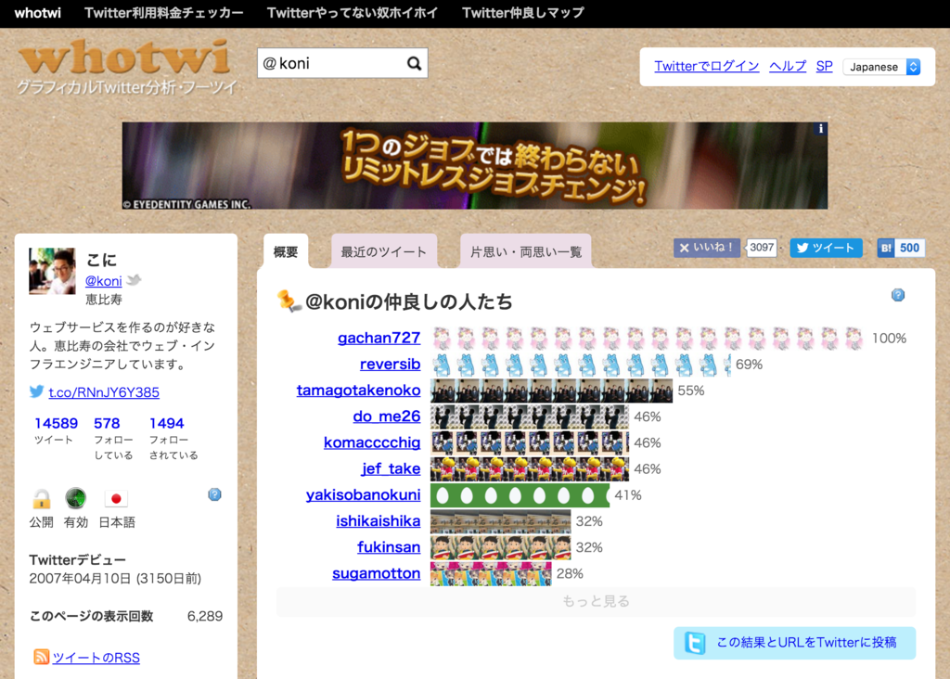The image size is (950, 679).
Task: Click the 14589 tweets count
Action: [x=56, y=423]
